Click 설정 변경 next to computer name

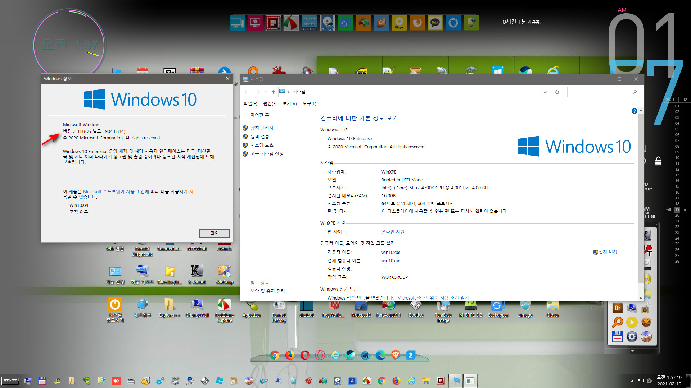click(608, 252)
